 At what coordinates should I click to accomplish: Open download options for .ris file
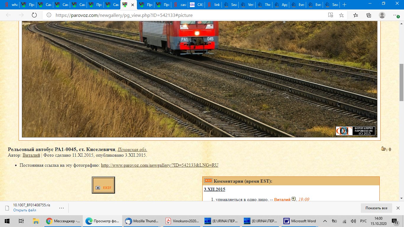click(x=62, y=208)
